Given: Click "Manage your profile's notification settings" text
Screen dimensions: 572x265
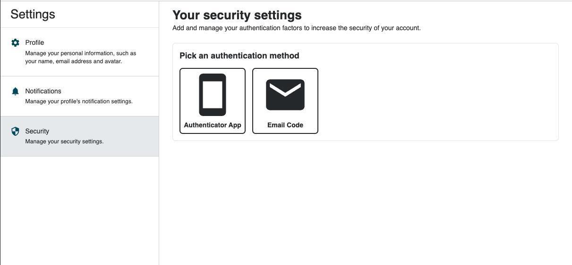Looking at the screenshot, I should click(79, 101).
